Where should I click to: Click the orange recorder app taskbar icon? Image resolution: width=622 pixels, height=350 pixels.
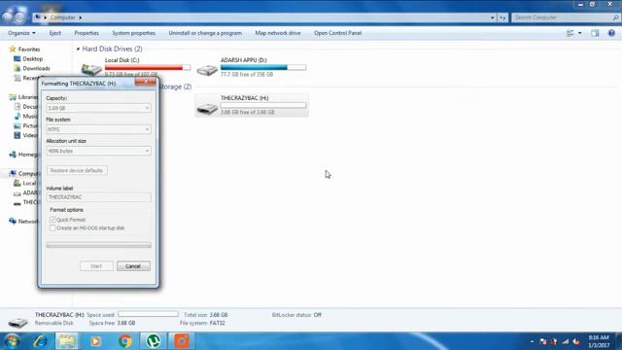[182, 341]
